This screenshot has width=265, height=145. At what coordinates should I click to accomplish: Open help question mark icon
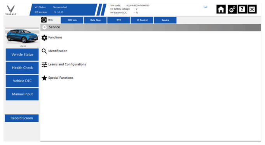tap(242, 9)
